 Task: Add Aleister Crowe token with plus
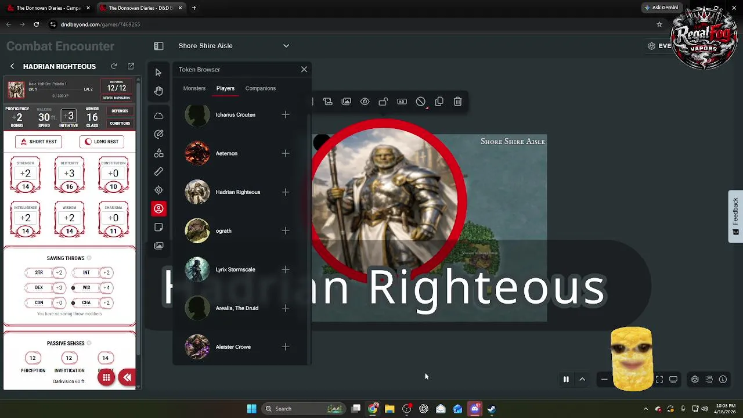(286, 347)
